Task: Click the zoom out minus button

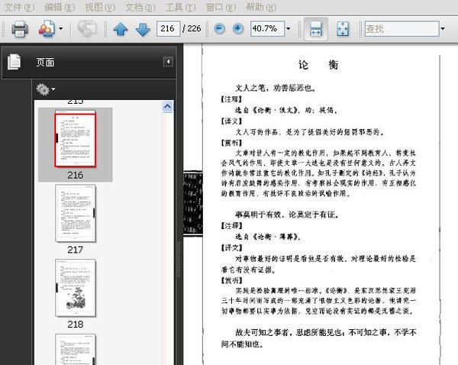Action: tap(219, 29)
